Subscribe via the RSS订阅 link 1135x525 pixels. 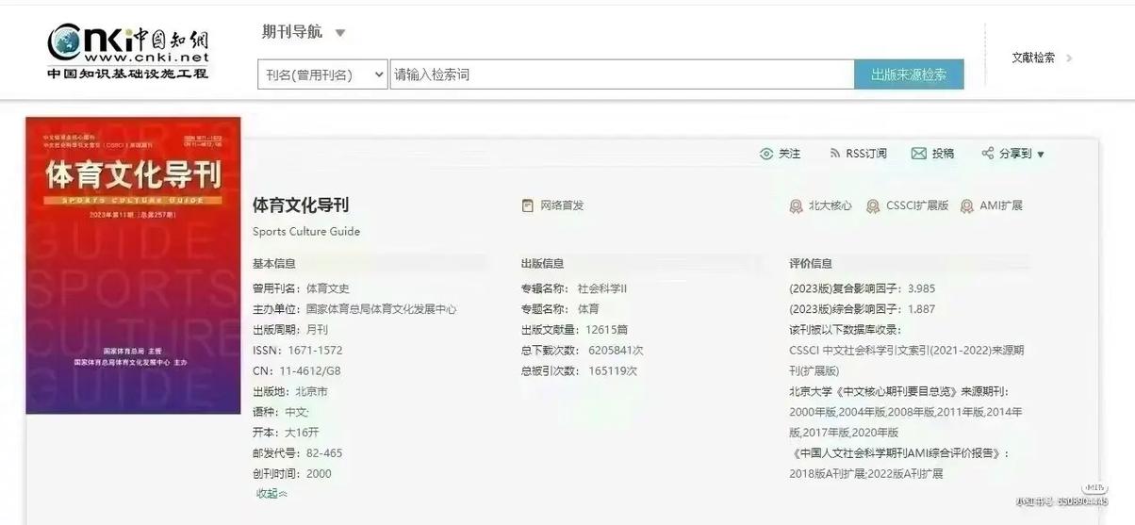(x=865, y=154)
